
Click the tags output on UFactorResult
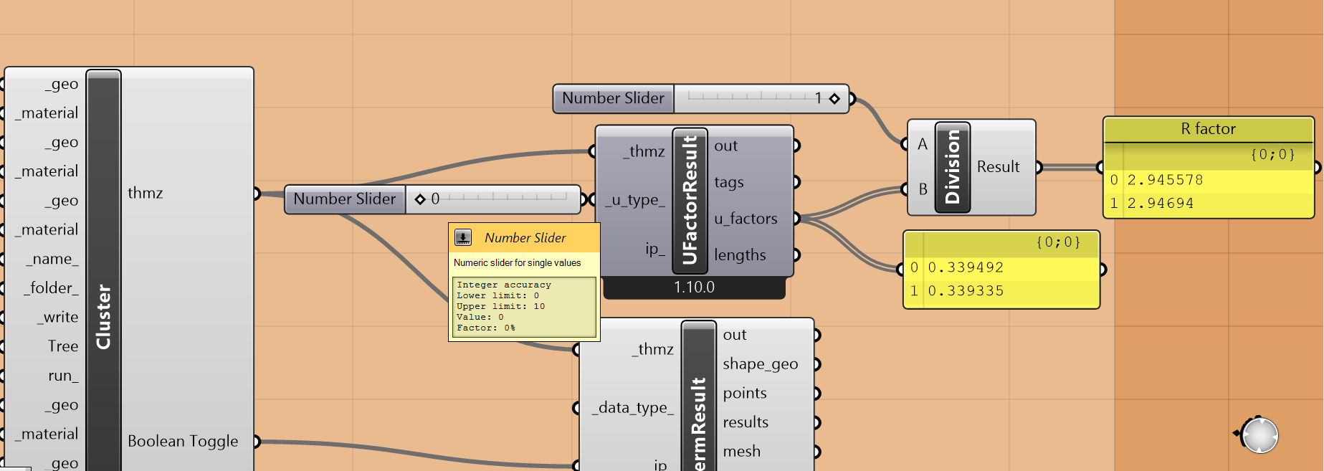point(729,182)
